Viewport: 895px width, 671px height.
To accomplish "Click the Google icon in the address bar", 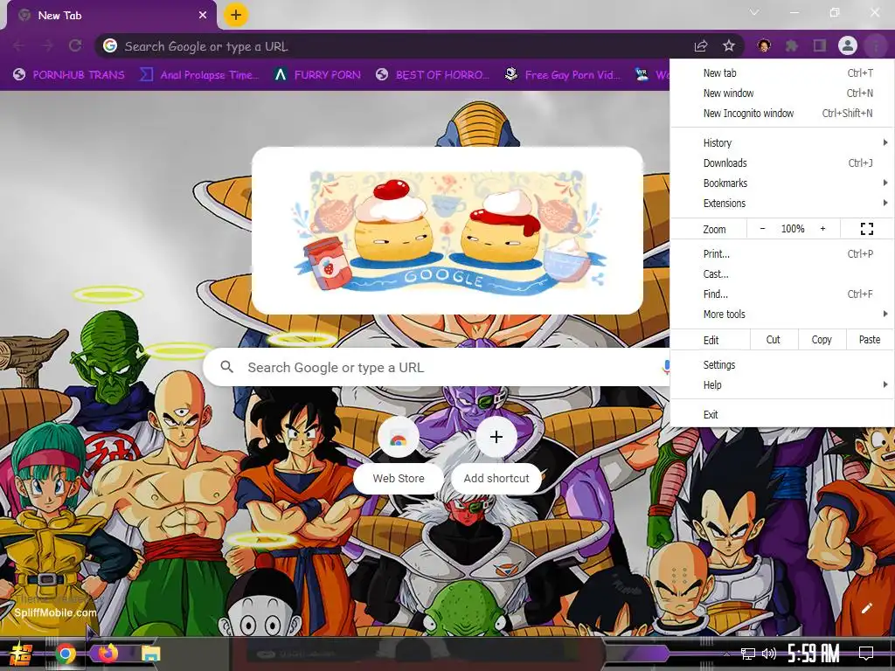I will click(x=110, y=45).
